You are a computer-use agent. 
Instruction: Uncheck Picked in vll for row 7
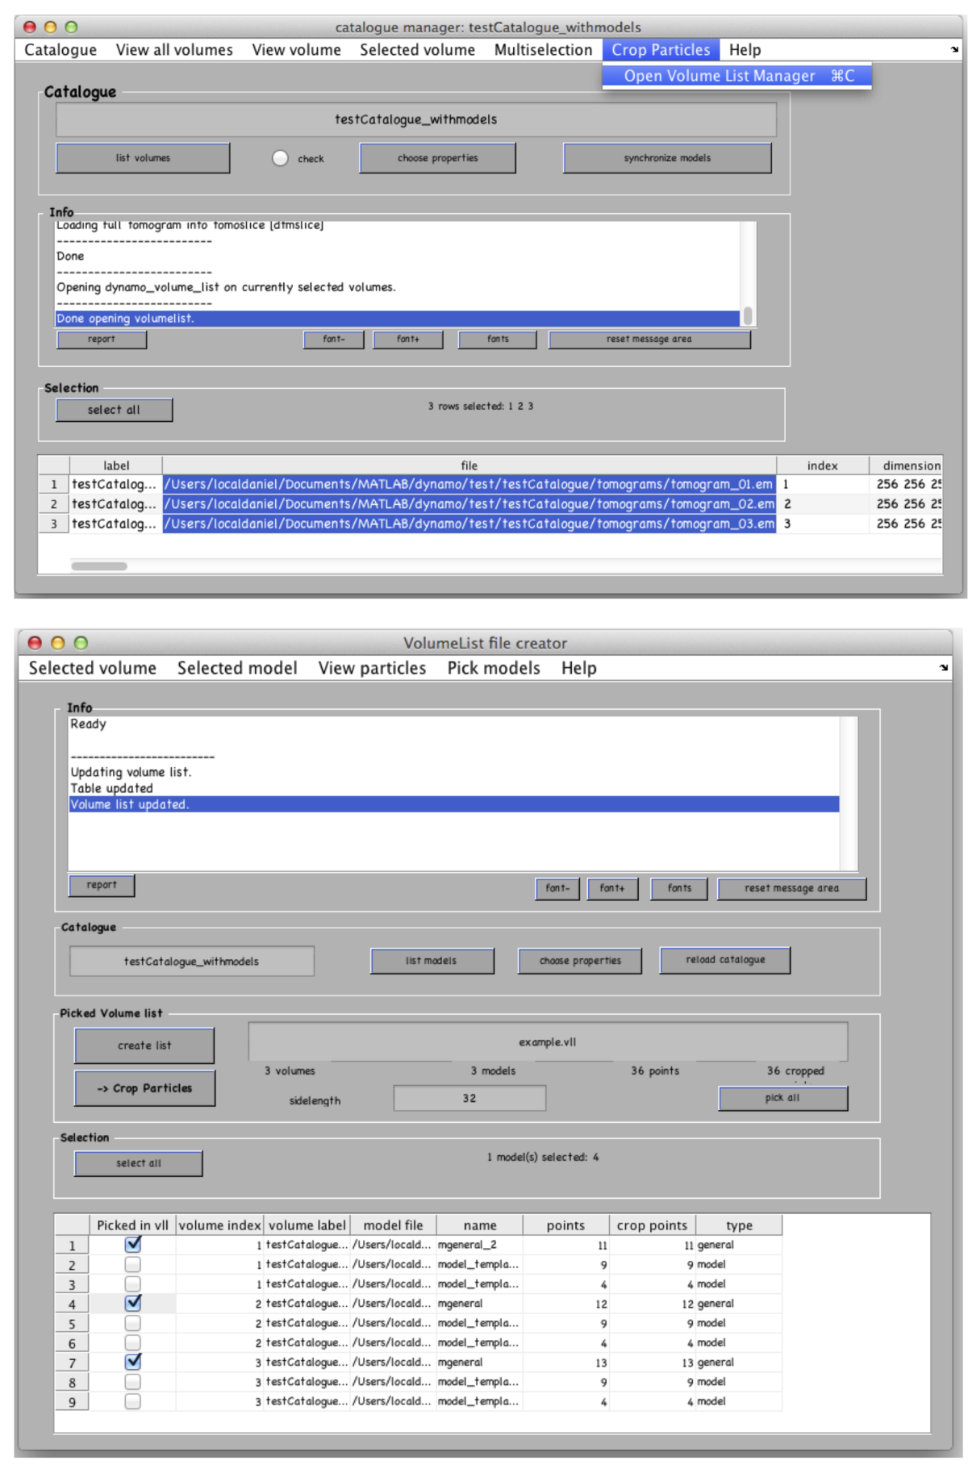tap(133, 1362)
